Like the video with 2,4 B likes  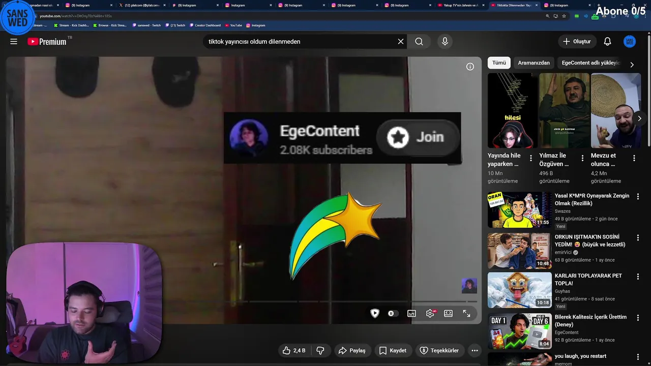294,350
